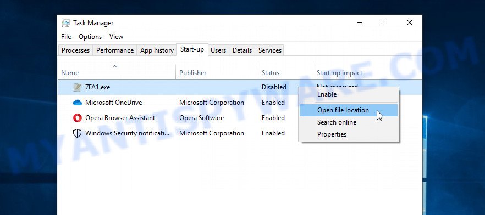This screenshot has height=215, width=485.
Task: Switch to the Details tab
Action: click(x=242, y=50)
